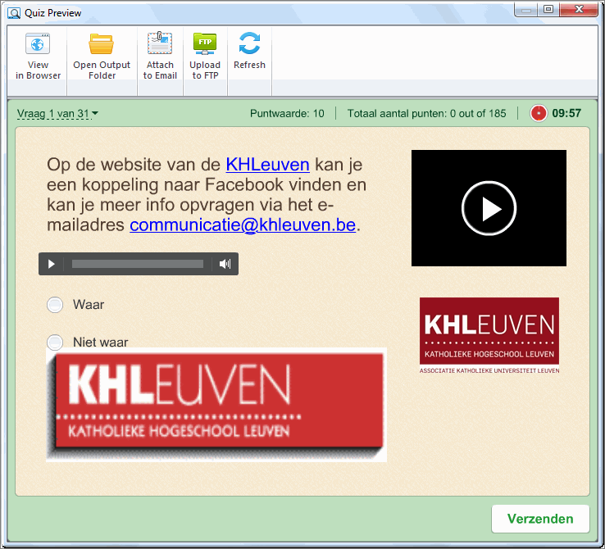605x549 pixels.
Task: Click the red timer clock icon
Action: point(539,113)
